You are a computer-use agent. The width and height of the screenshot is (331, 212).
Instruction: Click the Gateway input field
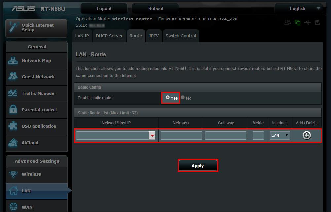point(226,136)
